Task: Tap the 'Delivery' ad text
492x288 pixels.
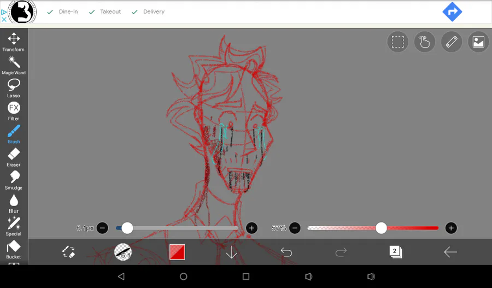Action: click(x=154, y=11)
